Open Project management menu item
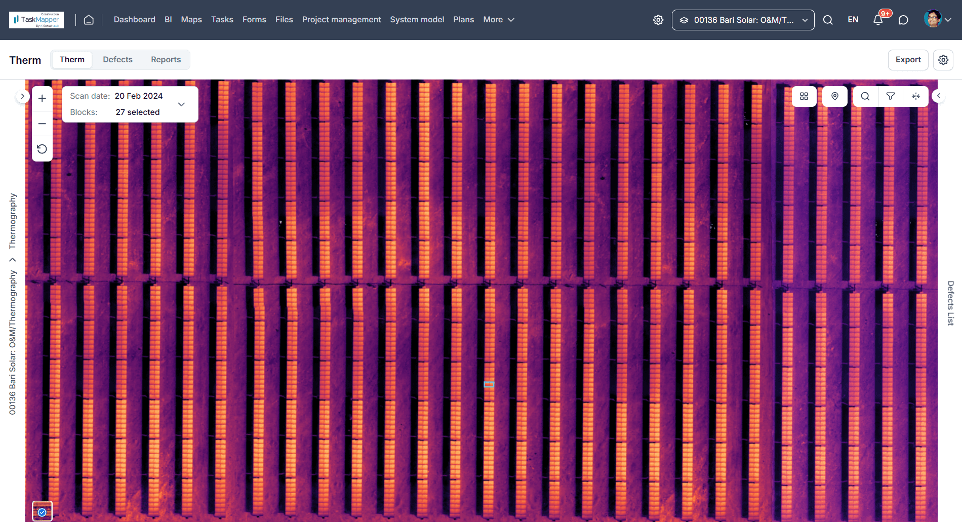Screen dimensions: 962x522 point(342,20)
